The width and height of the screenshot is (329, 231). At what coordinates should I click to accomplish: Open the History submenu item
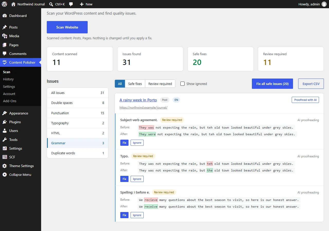click(x=8, y=79)
